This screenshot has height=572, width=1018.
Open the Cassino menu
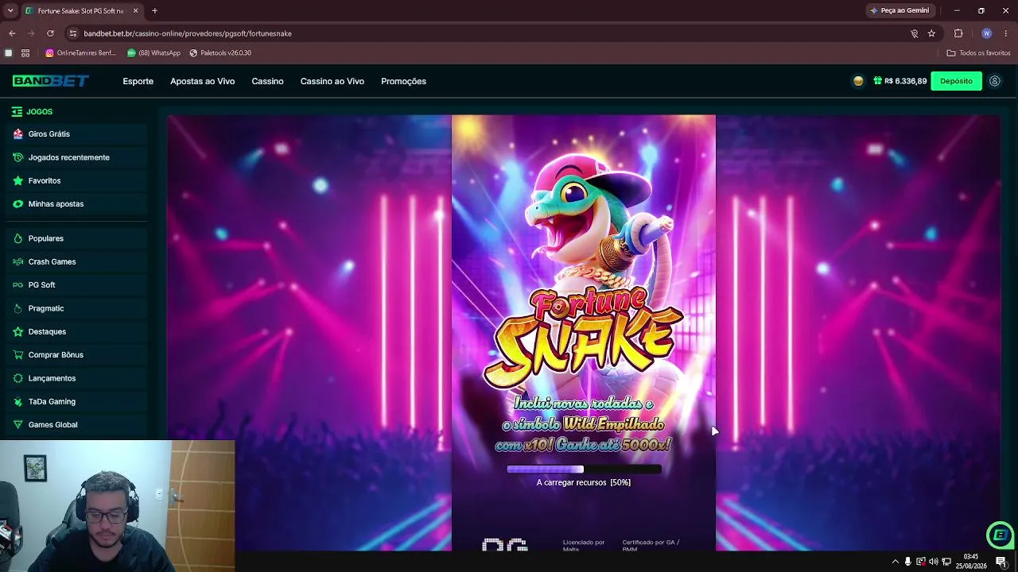coord(267,81)
